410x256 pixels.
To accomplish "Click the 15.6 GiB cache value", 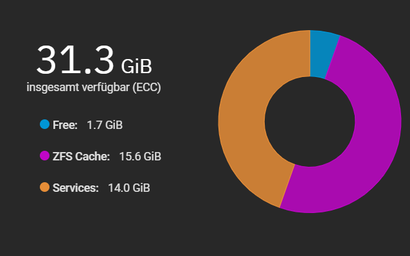I will [x=140, y=157].
